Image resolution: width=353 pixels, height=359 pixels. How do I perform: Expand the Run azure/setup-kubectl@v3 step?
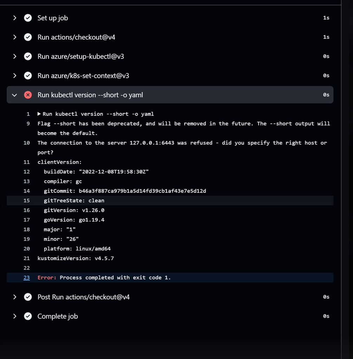click(x=15, y=56)
